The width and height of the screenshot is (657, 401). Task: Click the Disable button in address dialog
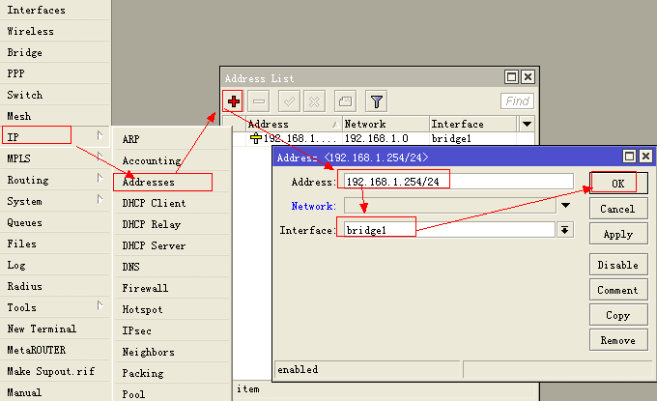618,265
